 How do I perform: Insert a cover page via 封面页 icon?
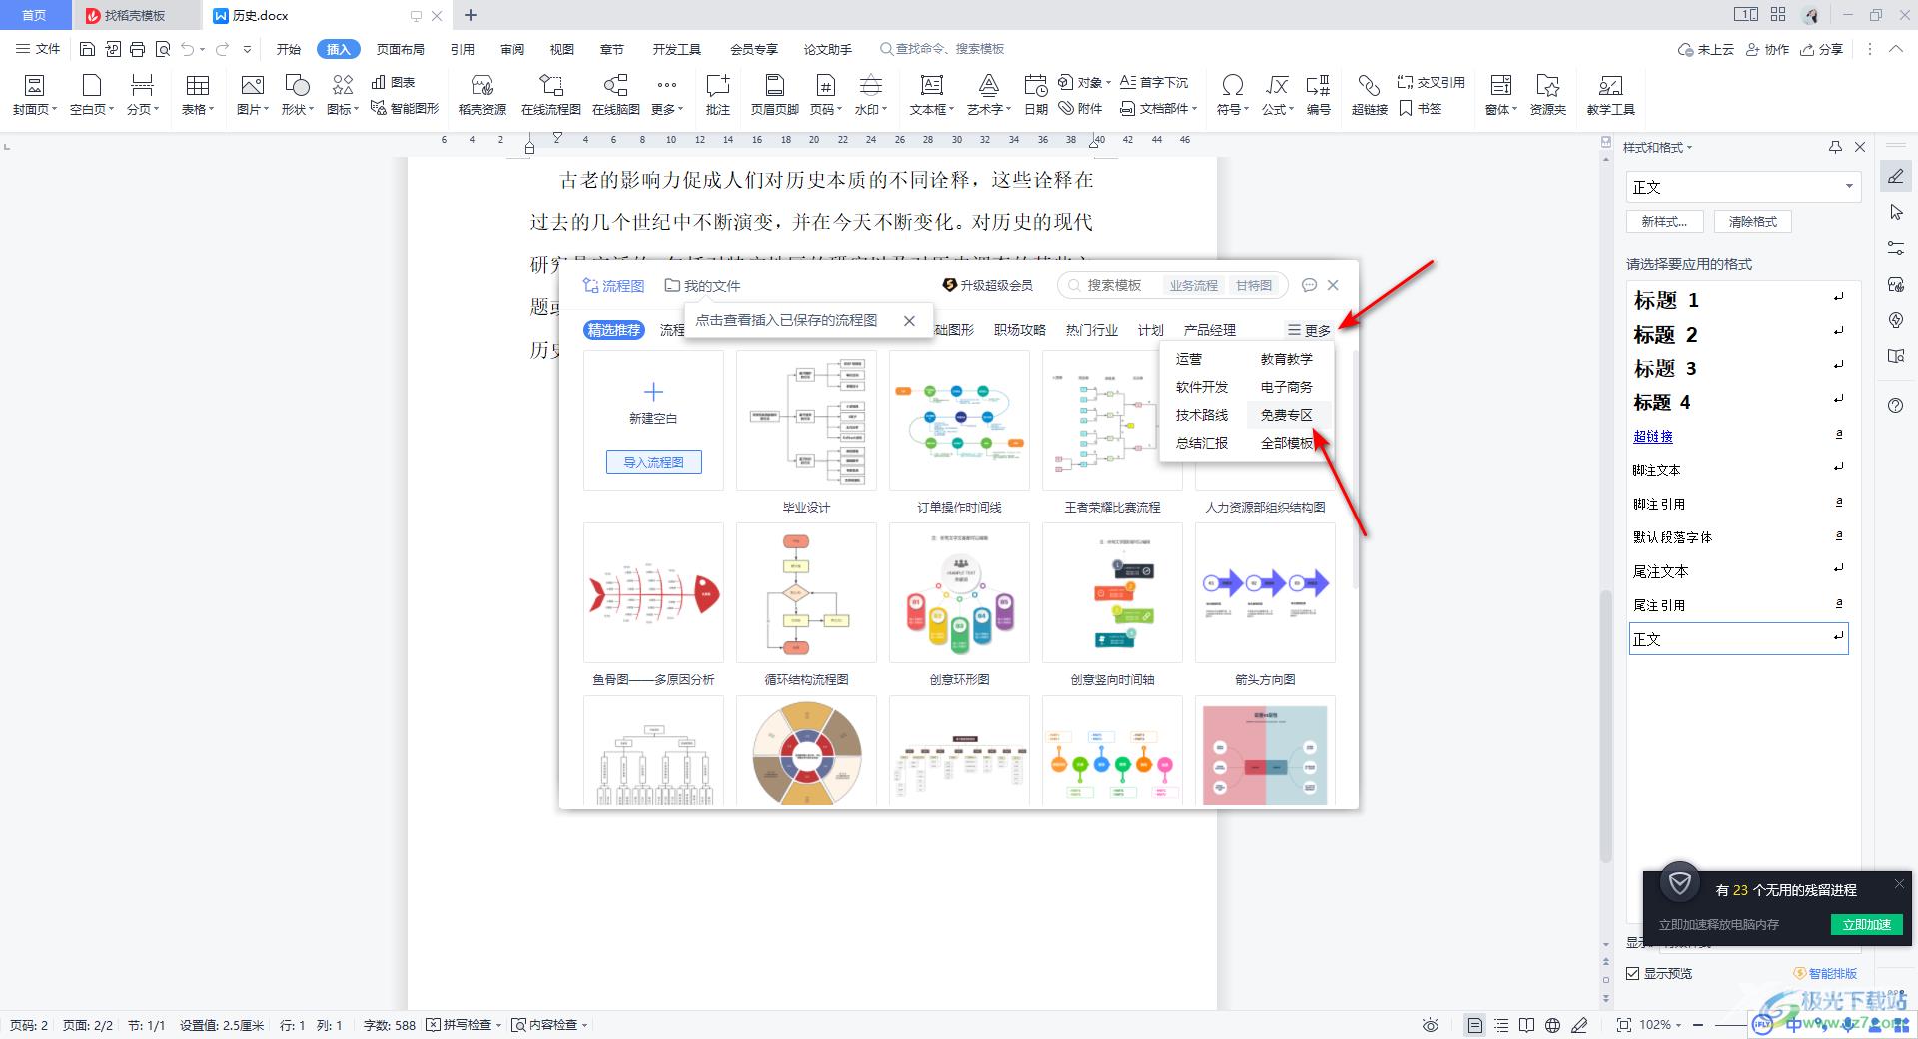click(34, 95)
